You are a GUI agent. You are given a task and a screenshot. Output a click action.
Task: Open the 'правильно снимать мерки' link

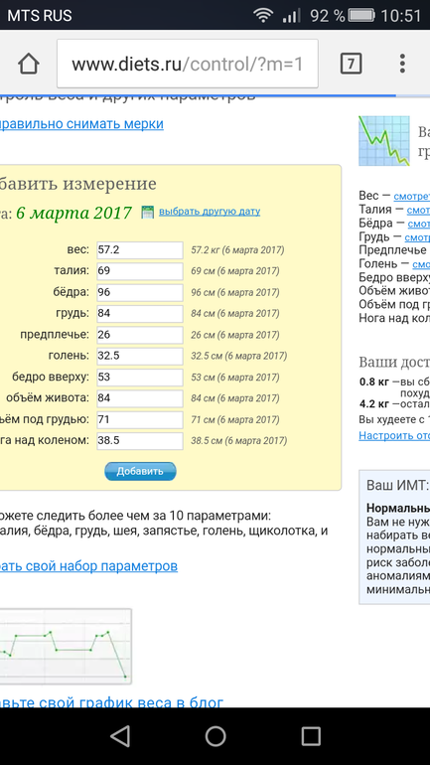tap(81, 124)
